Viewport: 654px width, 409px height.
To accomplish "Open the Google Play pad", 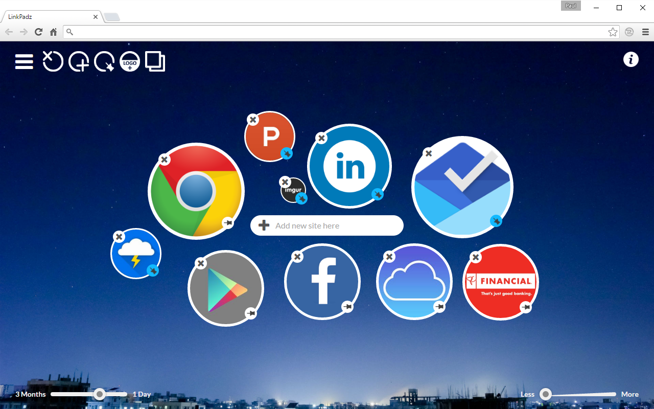I will (x=226, y=288).
